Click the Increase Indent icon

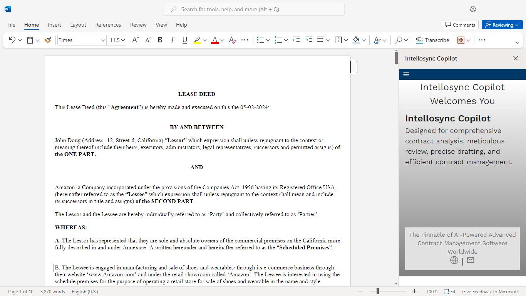(308, 40)
